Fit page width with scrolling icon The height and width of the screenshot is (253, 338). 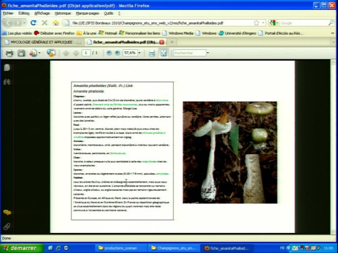tap(152, 53)
